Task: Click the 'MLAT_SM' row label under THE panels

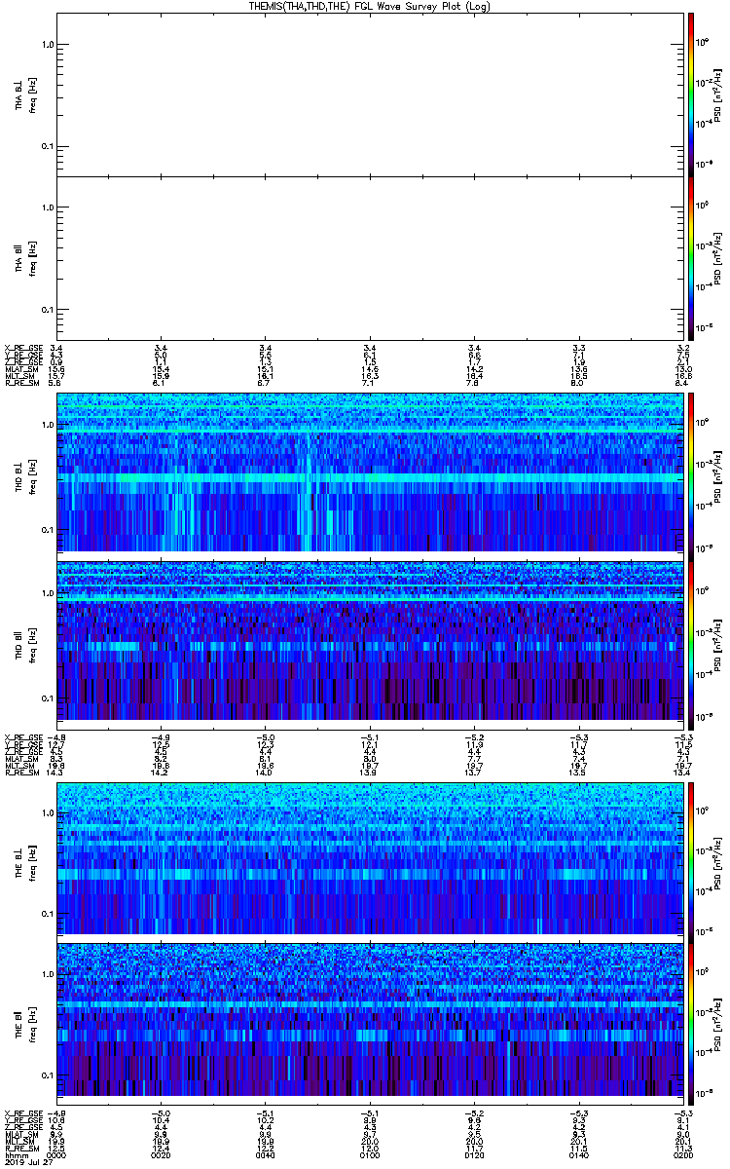Action: point(21,1134)
